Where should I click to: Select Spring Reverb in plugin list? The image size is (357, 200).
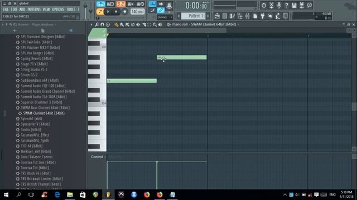[37, 58]
